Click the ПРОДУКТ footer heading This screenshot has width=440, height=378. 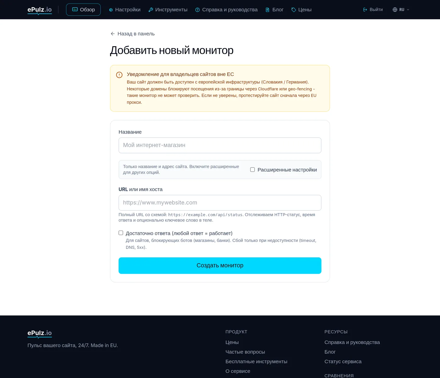pyautogui.click(x=236, y=332)
